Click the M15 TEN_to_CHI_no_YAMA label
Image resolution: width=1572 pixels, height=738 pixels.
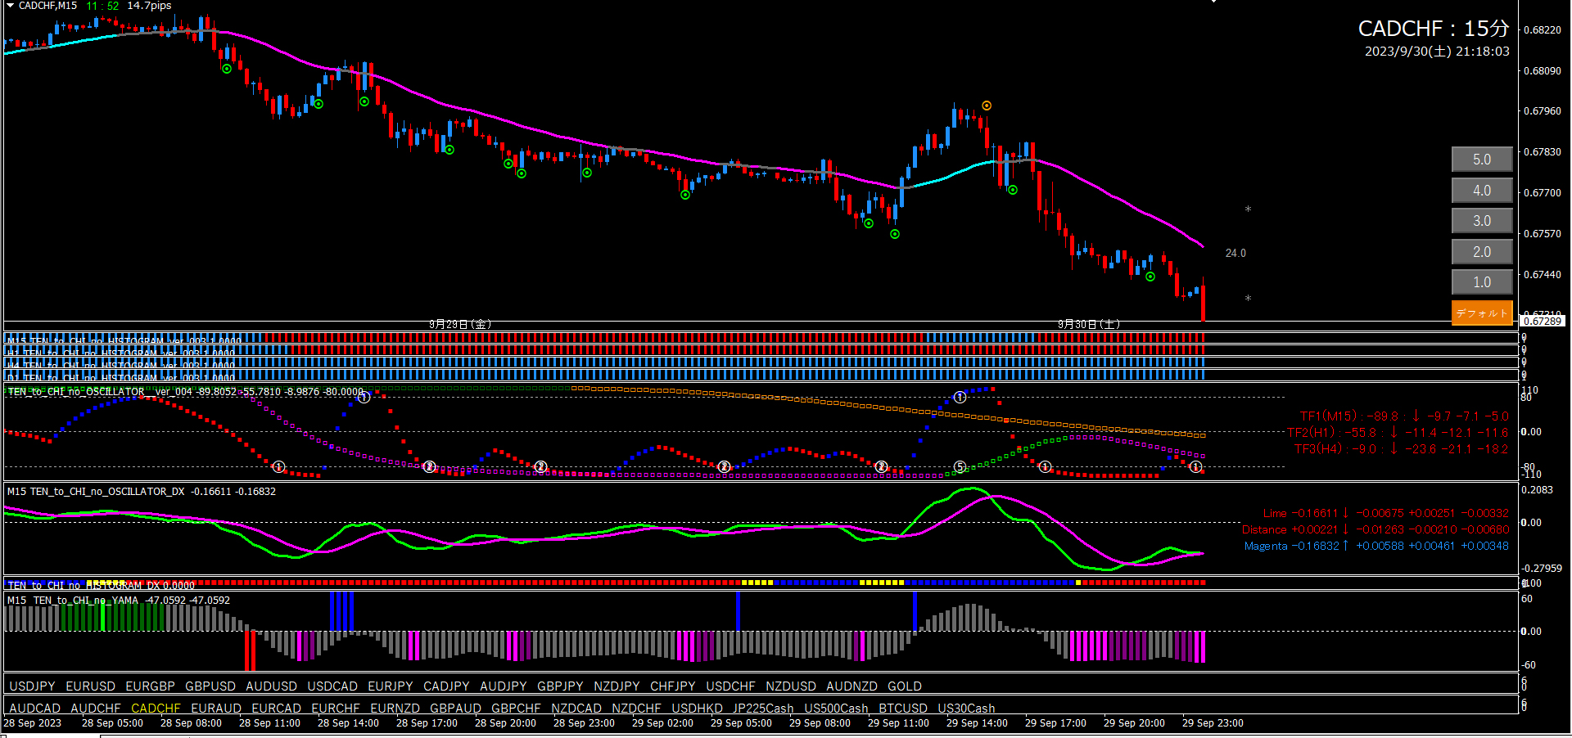[x=73, y=601]
